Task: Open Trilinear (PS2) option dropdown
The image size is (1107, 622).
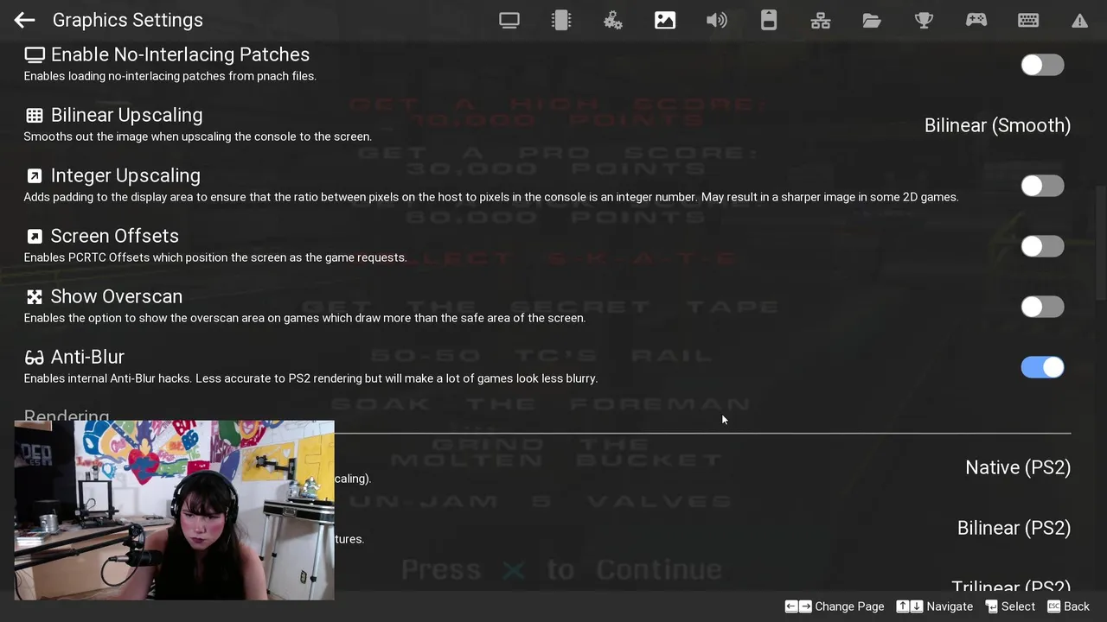Action: [x=1011, y=586]
